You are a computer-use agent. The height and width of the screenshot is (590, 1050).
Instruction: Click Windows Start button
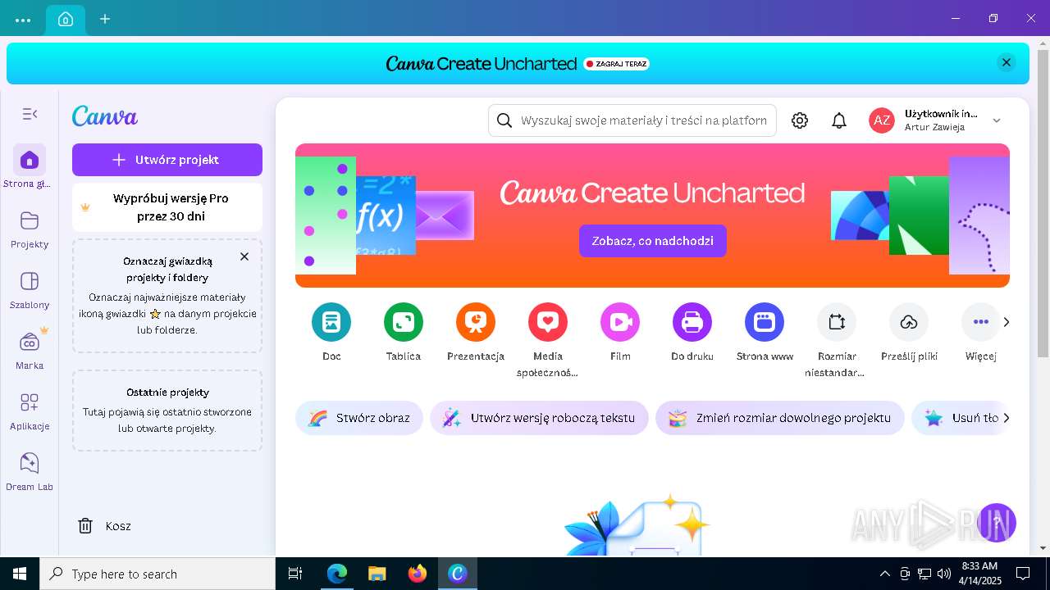point(20,574)
